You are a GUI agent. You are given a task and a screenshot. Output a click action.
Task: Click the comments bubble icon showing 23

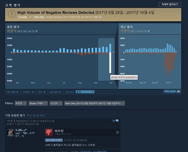pos(117,121)
